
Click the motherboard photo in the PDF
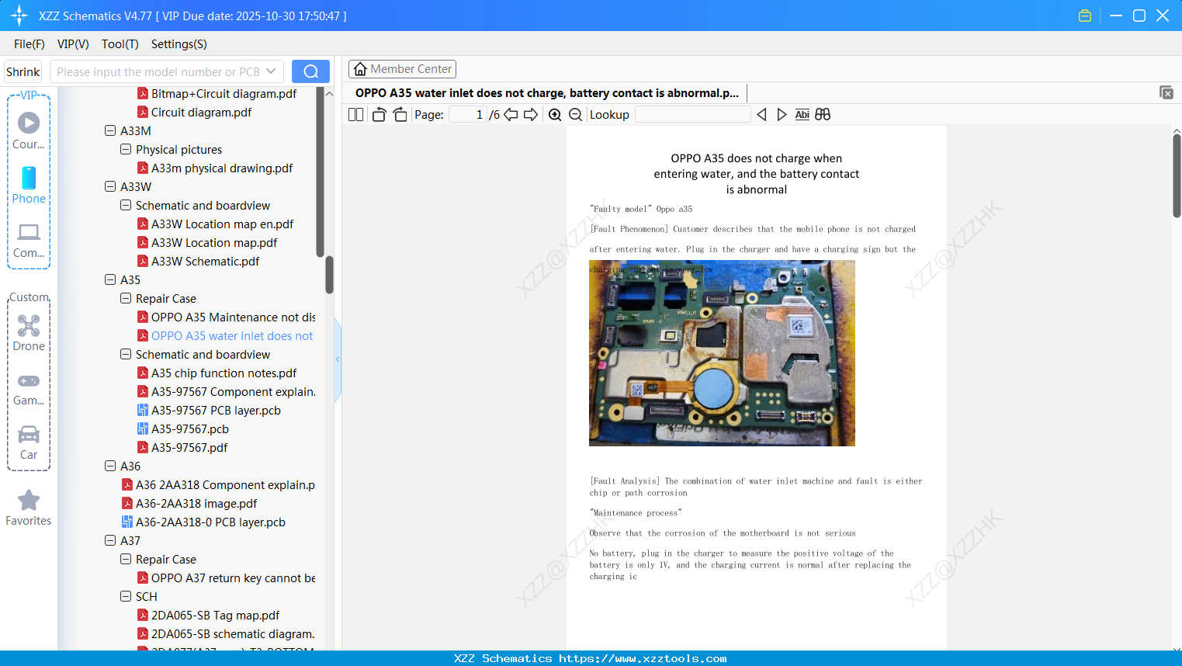point(722,353)
